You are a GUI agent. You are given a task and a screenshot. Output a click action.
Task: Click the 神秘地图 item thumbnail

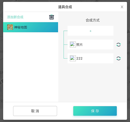(10, 27)
